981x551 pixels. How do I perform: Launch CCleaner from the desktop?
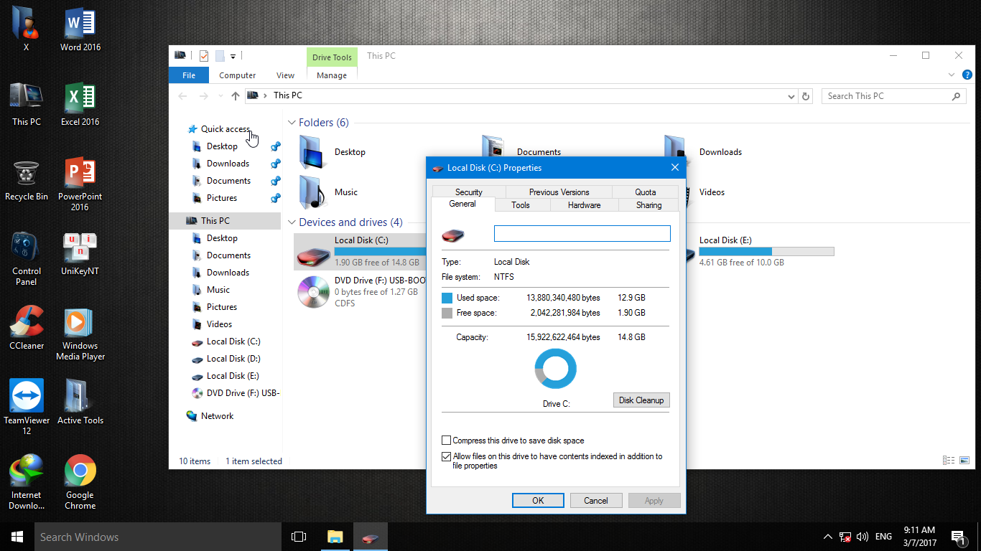point(27,329)
